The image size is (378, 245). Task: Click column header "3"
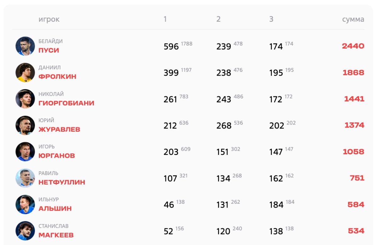(x=271, y=19)
